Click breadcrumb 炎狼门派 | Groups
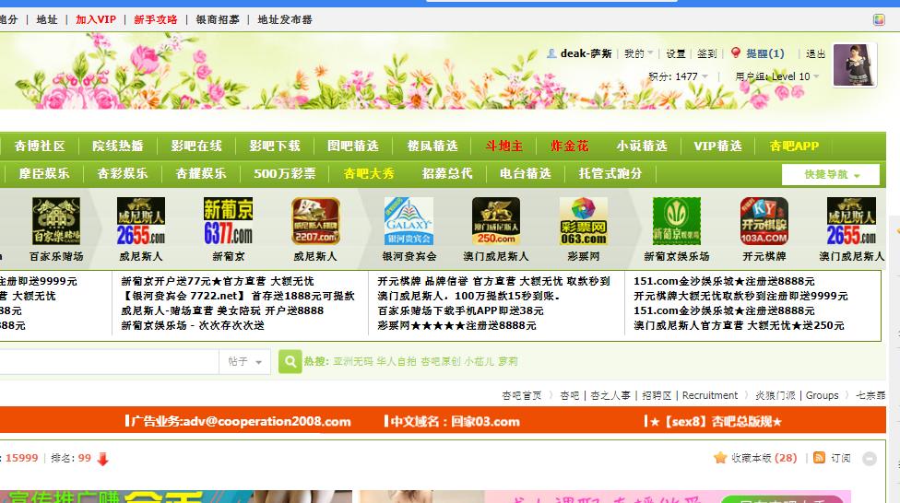This screenshot has height=503, width=900. coord(797,395)
